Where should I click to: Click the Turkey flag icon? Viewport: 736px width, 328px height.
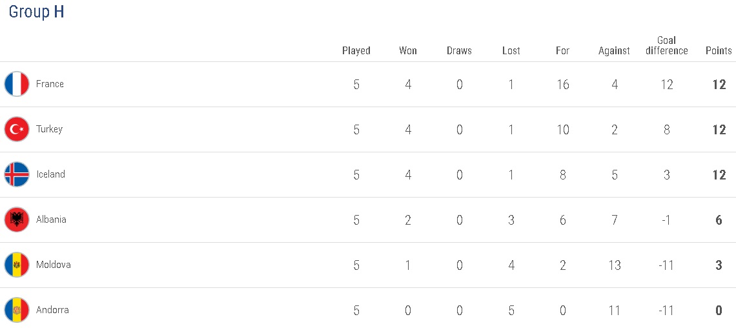[17, 129]
